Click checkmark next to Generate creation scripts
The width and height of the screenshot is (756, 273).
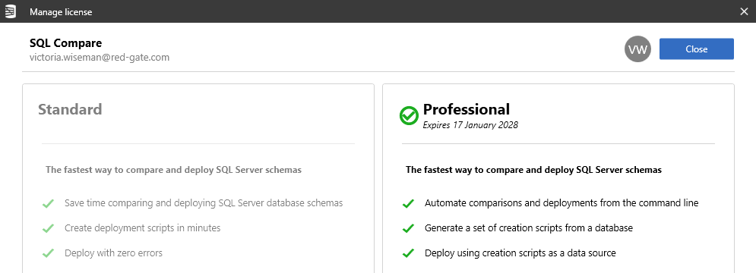[408, 228]
